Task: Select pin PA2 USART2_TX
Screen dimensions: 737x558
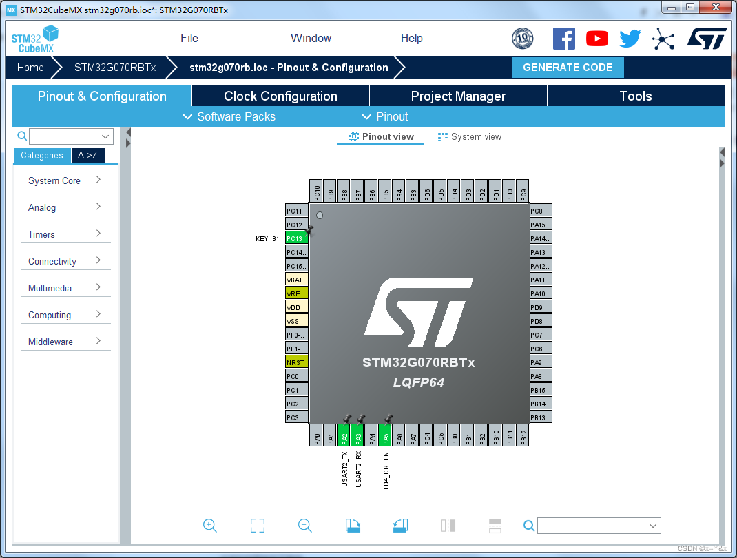Action: tap(344, 435)
